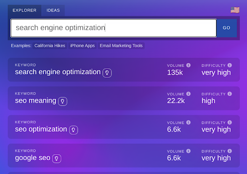Open the google seo keyword result
The width and height of the screenshot is (247, 174).
(123, 156)
